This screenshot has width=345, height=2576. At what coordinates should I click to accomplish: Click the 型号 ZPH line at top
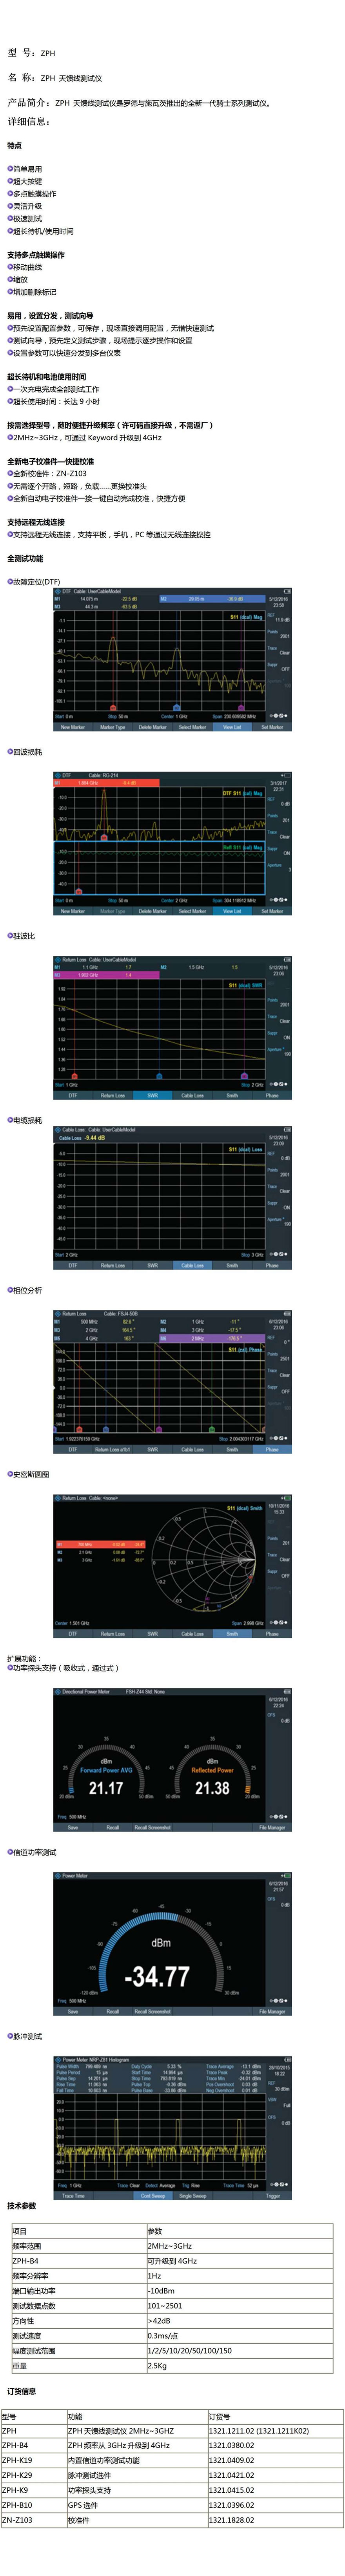pyautogui.click(x=32, y=53)
